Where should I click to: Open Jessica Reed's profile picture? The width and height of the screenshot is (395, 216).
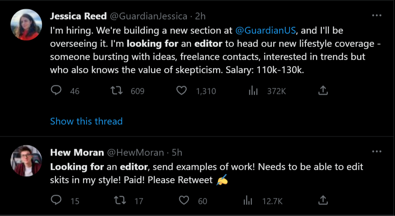[26, 25]
